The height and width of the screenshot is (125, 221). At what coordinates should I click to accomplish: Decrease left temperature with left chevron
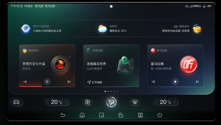click(48, 102)
